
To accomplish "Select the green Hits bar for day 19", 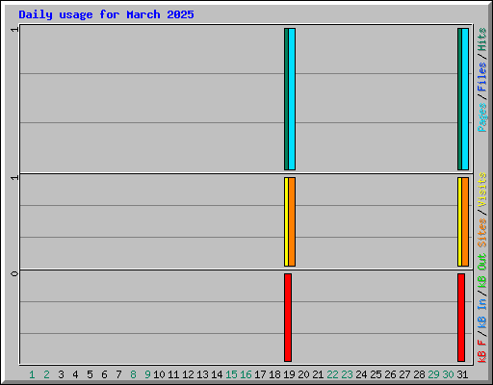I will pos(286,99).
